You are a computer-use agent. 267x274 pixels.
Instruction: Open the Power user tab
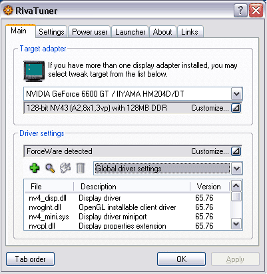(x=90, y=32)
